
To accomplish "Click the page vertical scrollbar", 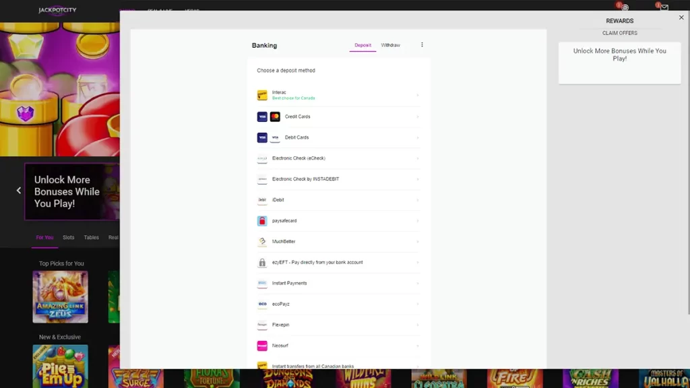I will 688,163.
